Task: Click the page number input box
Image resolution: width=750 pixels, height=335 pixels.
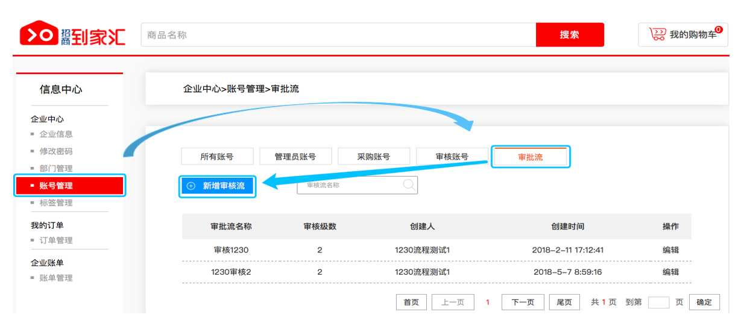Action: pyautogui.click(x=658, y=302)
